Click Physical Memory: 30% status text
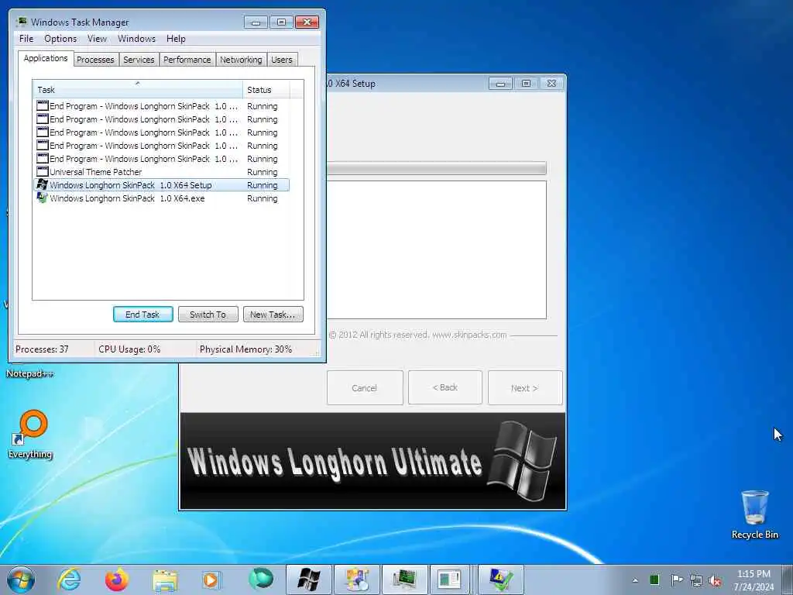793x595 pixels. point(245,349)
